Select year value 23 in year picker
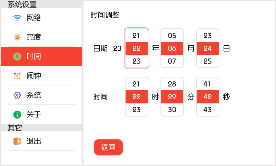Image resolution: width=276 pixels, height=166 pixels. coord(136,61)
